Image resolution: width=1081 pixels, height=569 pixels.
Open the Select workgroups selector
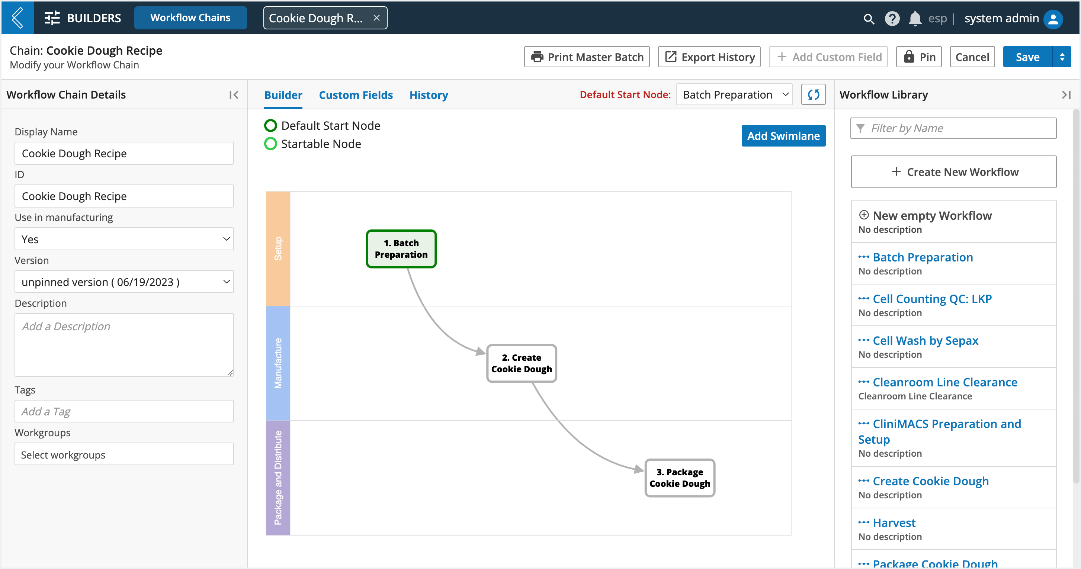coord(124,454)
